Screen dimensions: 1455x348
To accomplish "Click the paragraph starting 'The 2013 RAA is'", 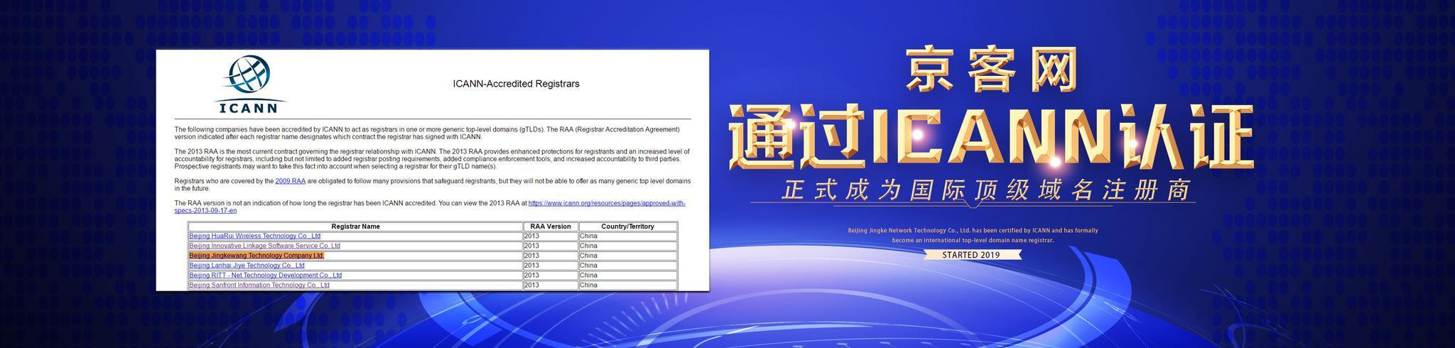I will tap(432, 159).
